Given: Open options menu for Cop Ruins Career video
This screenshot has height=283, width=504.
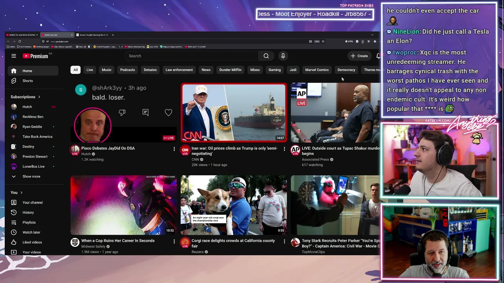Looking at the screenshot, I should 174,241.
